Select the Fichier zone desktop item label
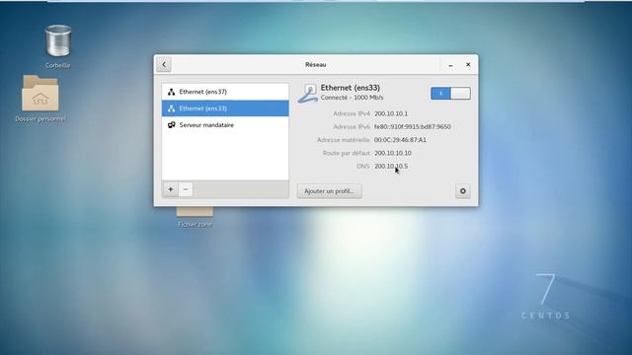632x355 pixels. coord(195,224)
